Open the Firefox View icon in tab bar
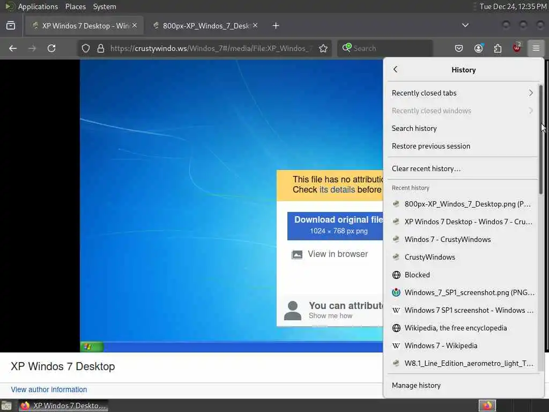Image resolution: width=549 pixels, height=412 pixels. (11, 26)
